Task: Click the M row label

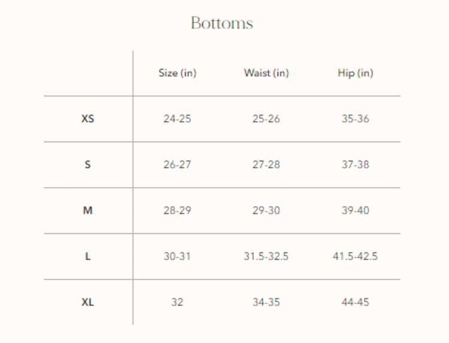Action: coord(87,210)
